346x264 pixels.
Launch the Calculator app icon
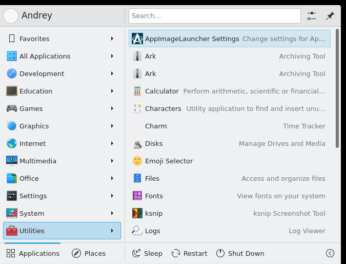tap(137, 91)
